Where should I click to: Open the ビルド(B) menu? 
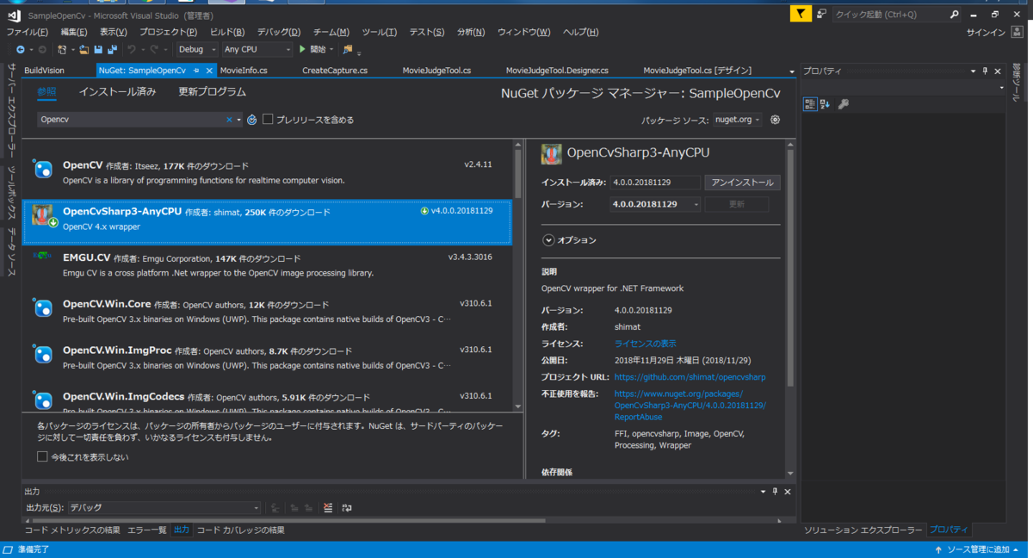pyautogui.click(x=226, y=32)
